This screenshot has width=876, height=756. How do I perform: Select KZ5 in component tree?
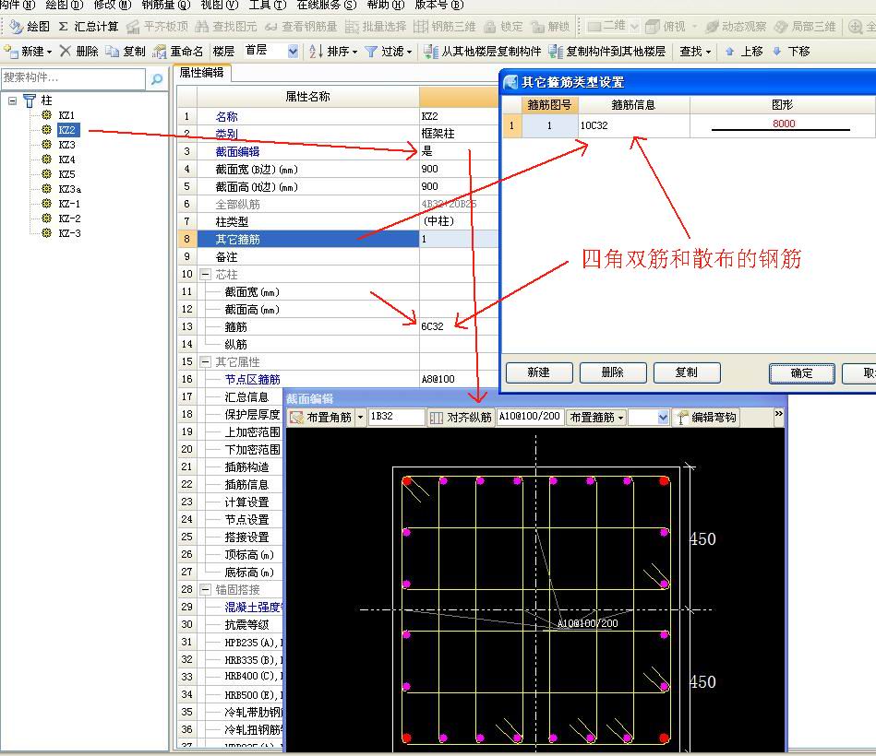tap(67, 174)
